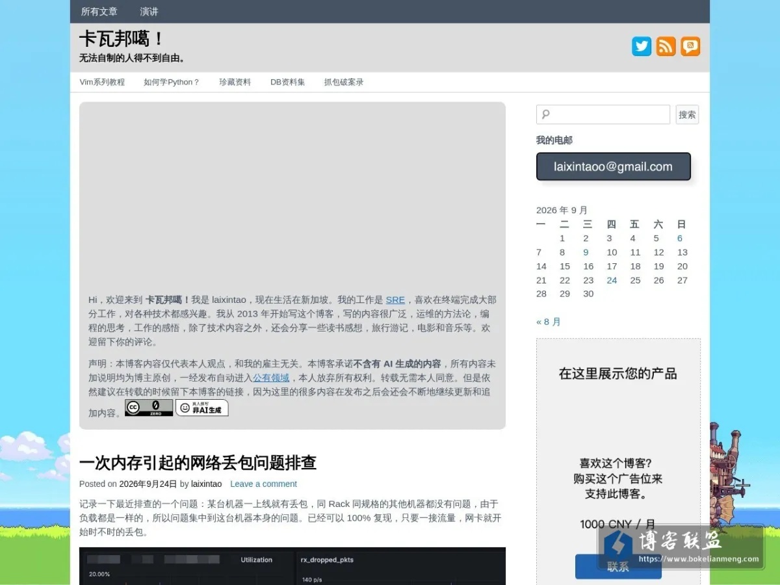The height and width of the screenshot is (585, 780).
Task: Open post 一次内存引起的网络丢包问题排查
Action: 198,463
